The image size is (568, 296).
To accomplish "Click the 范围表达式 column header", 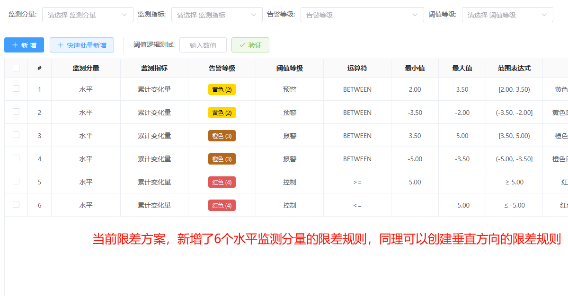I will click(514, 68).
